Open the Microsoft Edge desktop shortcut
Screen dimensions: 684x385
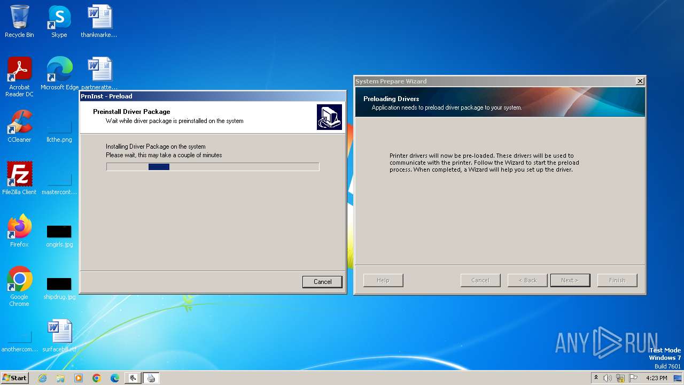[x=59, y=74]
